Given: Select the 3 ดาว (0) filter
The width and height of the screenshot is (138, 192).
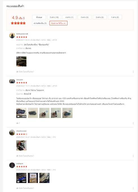Looking at the screenshot, I should (85, 17).
